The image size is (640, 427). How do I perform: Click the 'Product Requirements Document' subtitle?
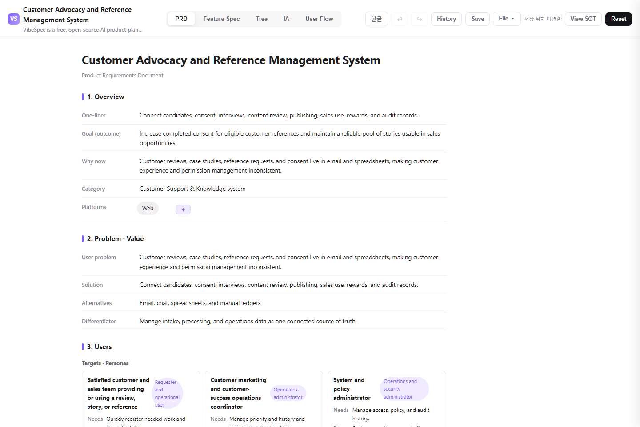(123, 76)
